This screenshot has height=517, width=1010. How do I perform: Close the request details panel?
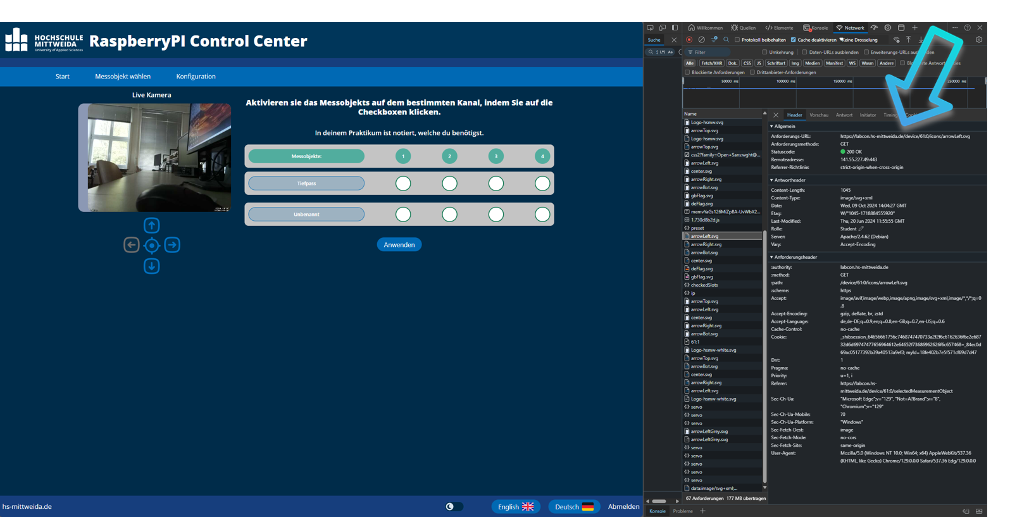pyautogui.click(x=776, y=115)
